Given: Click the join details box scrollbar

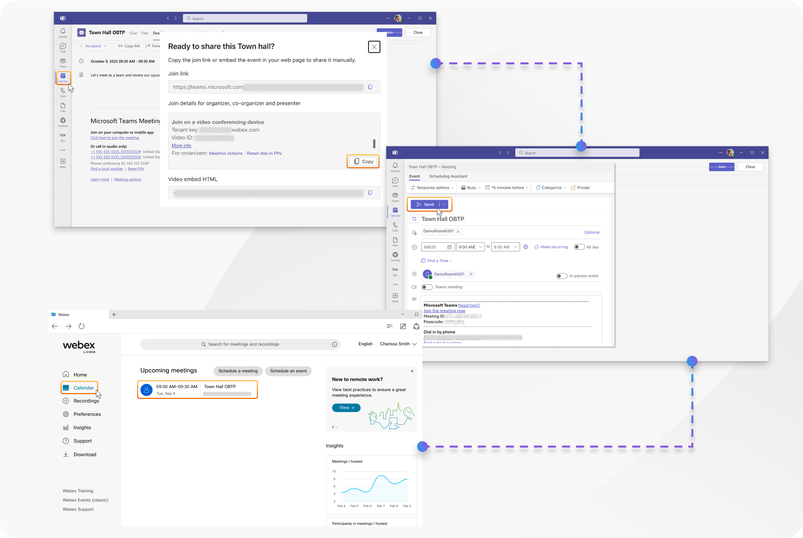Looking at the screenshot, I should (374, 144).
